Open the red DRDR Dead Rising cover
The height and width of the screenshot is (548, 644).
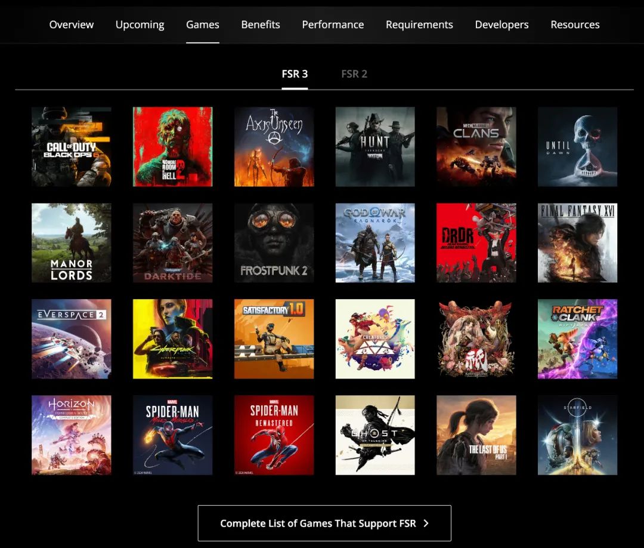[476, 243]
